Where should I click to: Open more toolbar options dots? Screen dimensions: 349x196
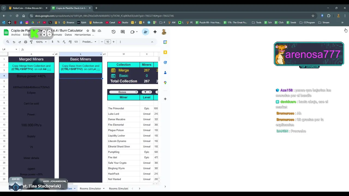[120, 42]
